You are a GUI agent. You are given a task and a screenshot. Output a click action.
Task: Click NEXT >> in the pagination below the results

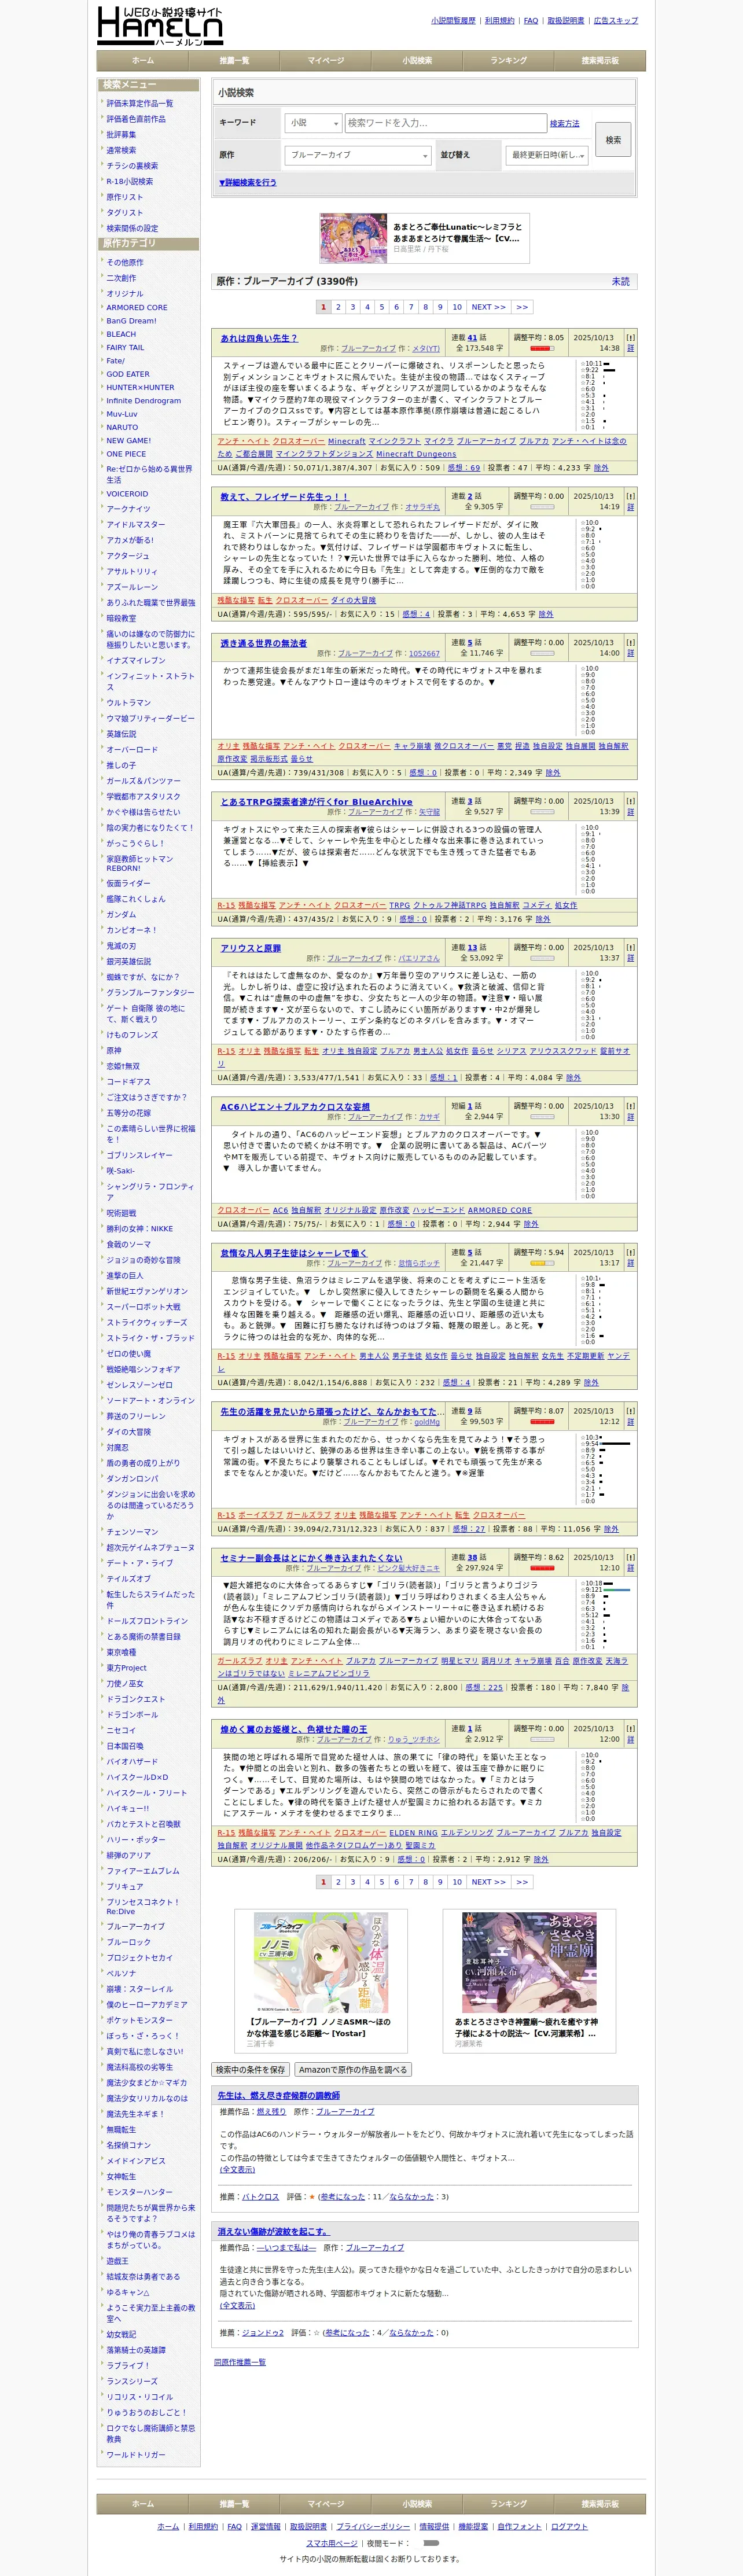[x=489, y=1882]
